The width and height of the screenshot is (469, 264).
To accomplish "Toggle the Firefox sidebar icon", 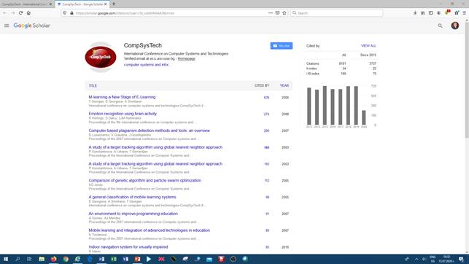I will 431,13.
